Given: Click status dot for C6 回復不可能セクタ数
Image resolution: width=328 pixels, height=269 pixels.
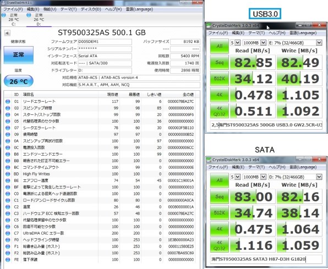Looking at the screenshot, I should (8, 227).
